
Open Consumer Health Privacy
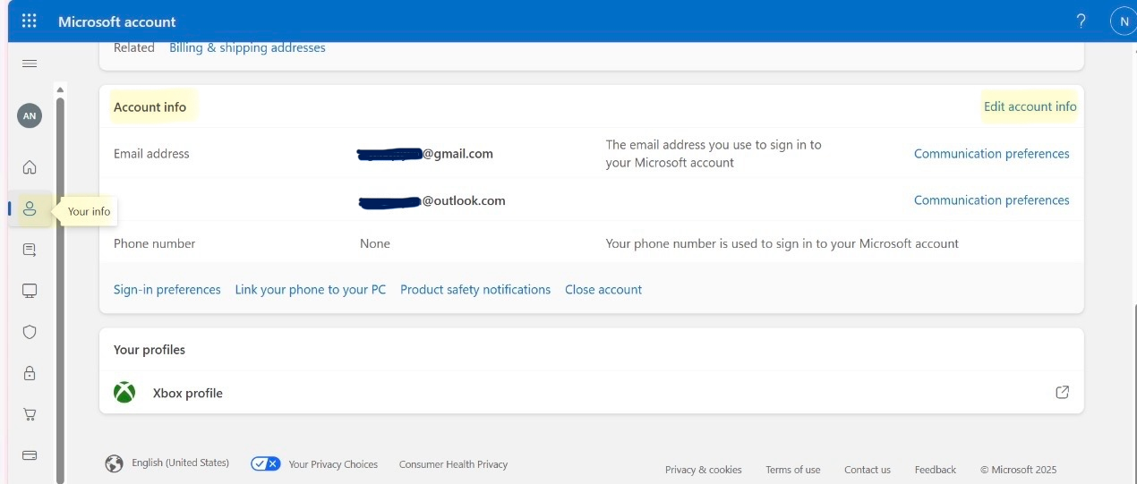(x=453, y=464)
